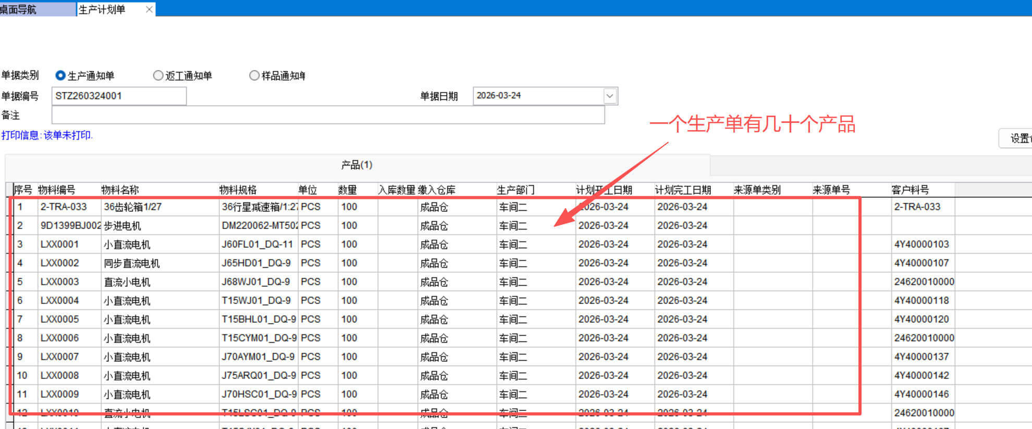Select spec cell J65HD01_DQ-9
1032x429 pixels.
click(x=256, y=263)
